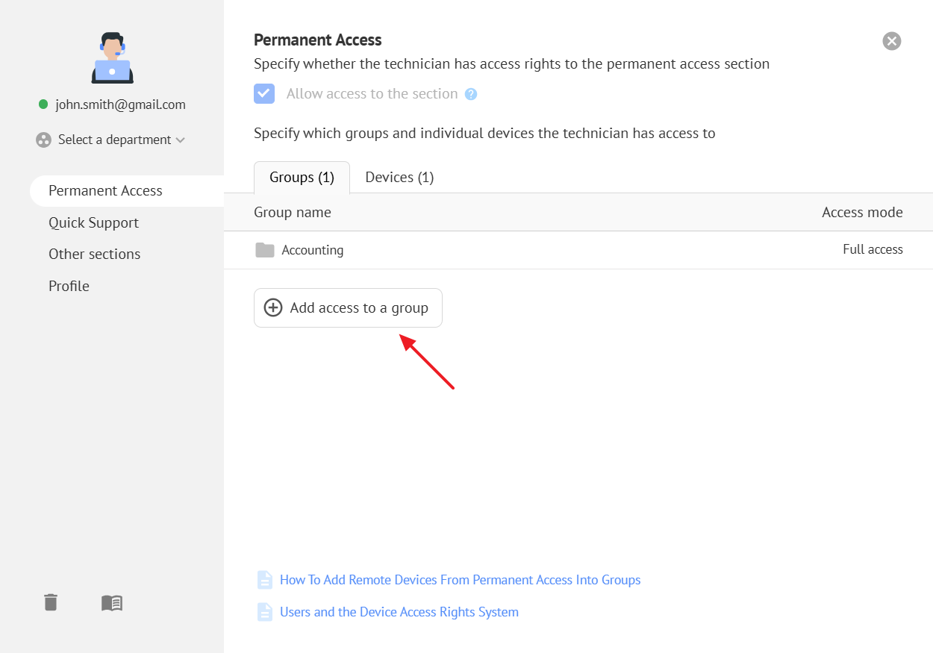The width and height of the screenshot is (933, 653).
Task: Click the blue help question mark icon
Action: (x=471, y=94)
